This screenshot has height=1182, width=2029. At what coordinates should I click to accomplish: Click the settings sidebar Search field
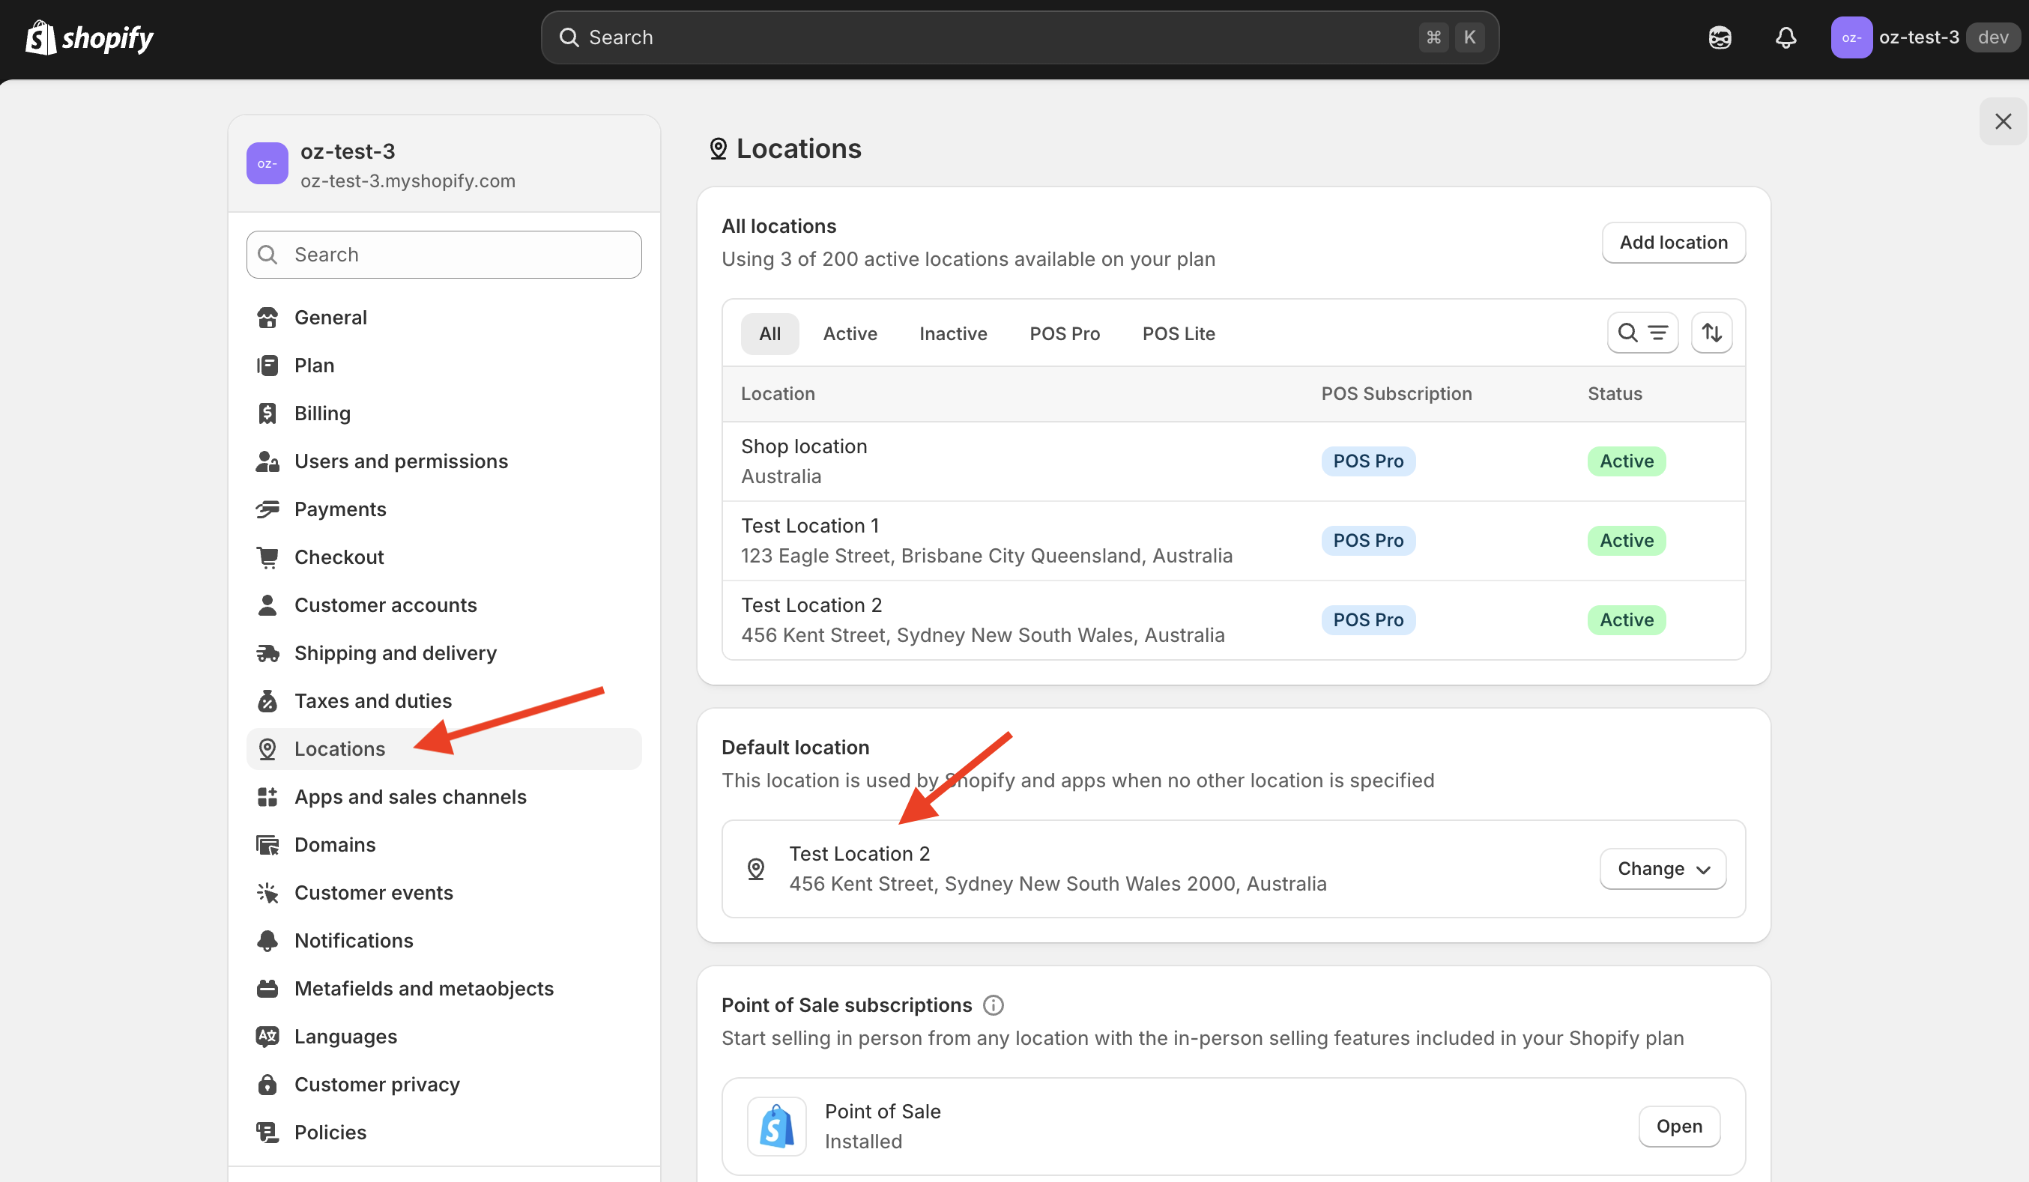(x=444, y=255)
